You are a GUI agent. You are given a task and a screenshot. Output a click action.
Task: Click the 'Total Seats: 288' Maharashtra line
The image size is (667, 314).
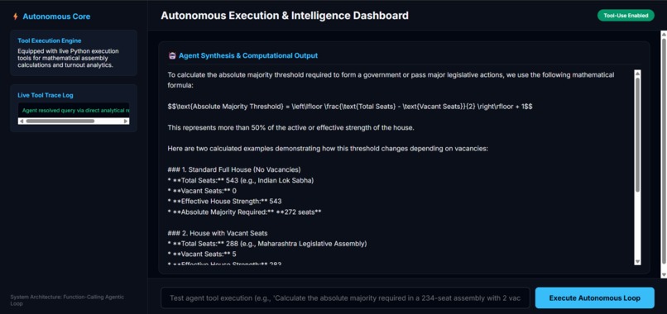click(267, 244)
